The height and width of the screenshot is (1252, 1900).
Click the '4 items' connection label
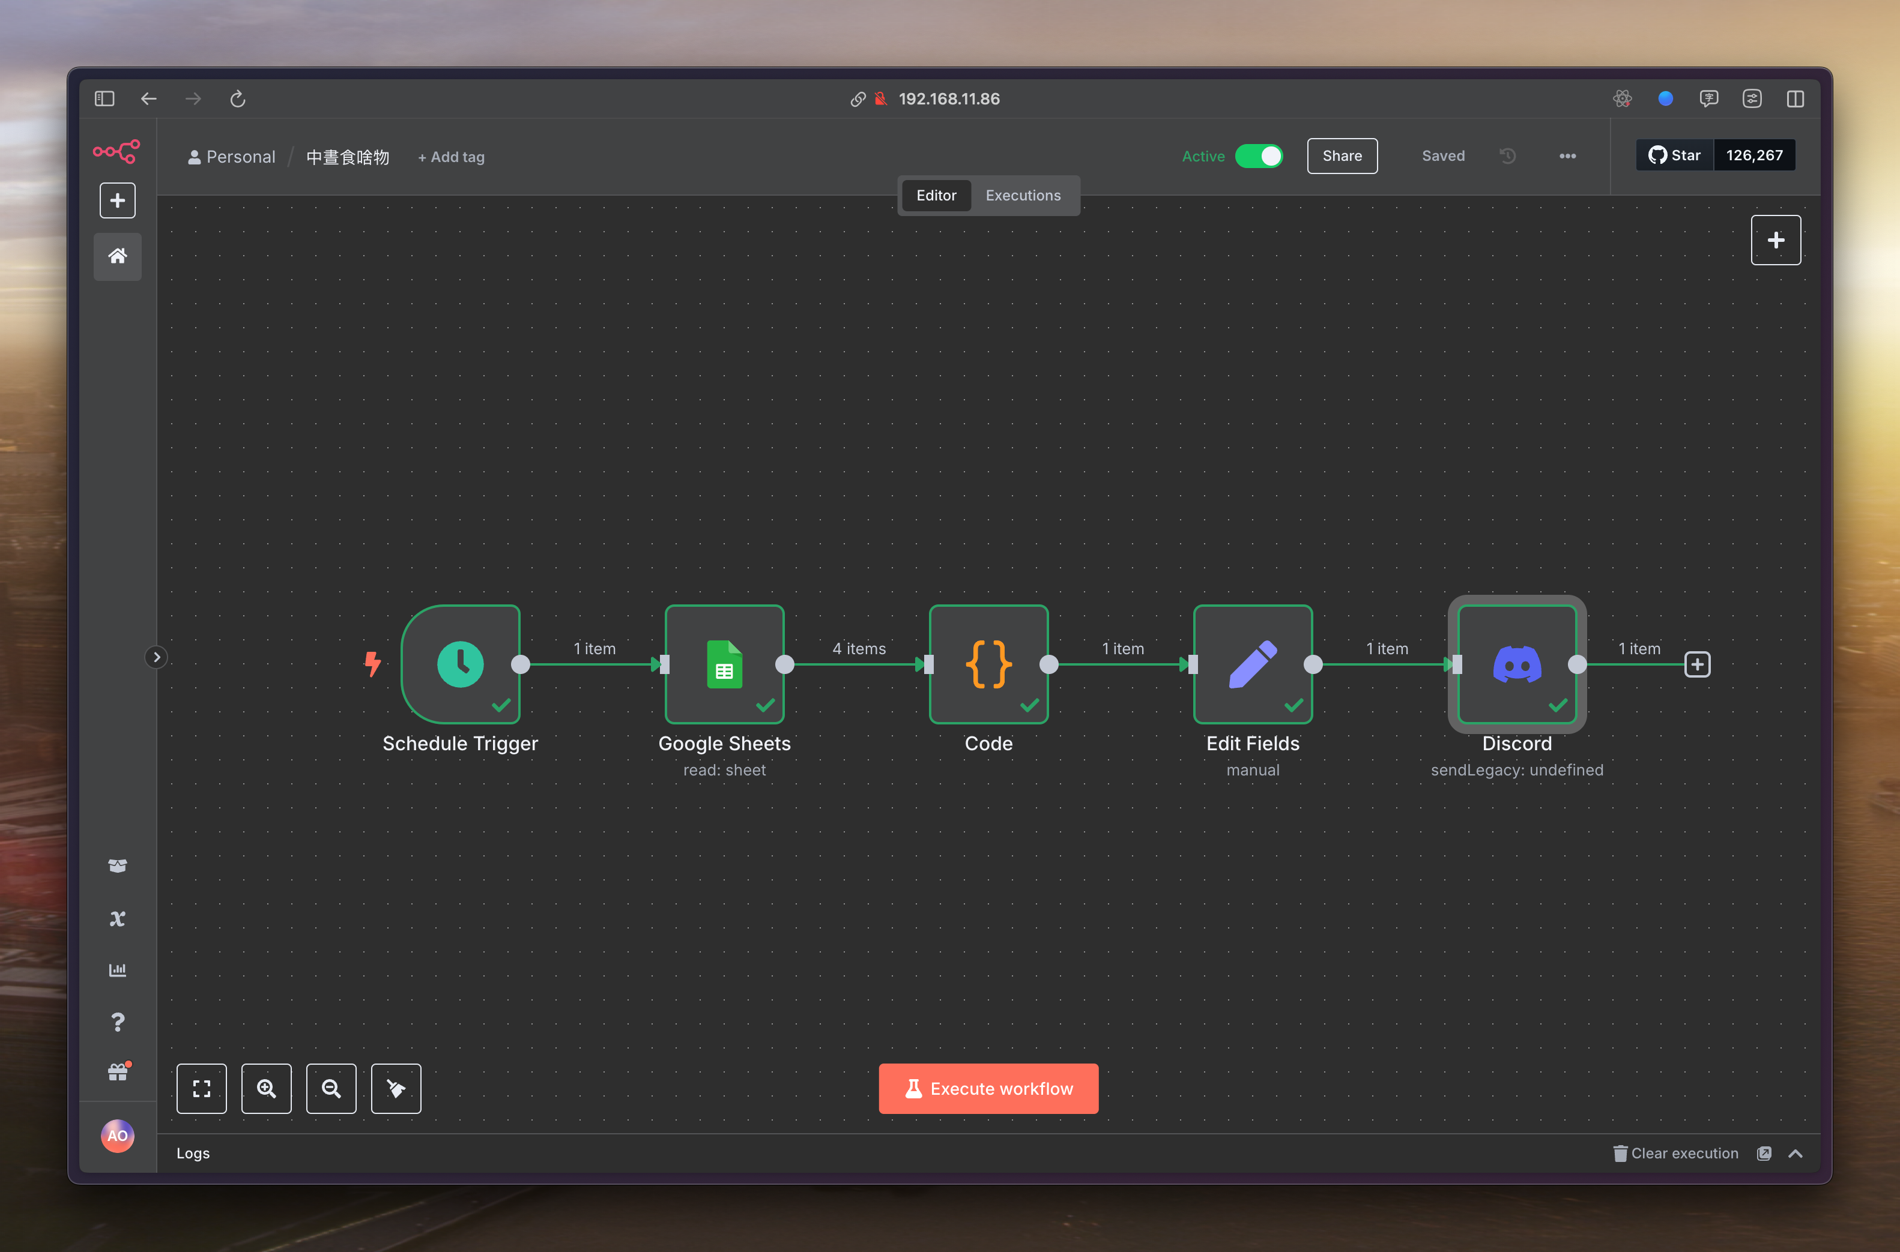(x=859, y=648)
